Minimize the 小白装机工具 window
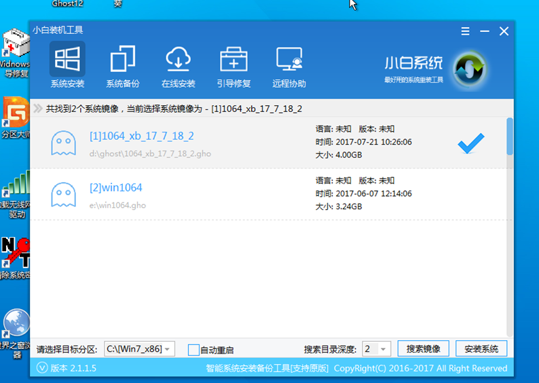539x383 pixels. pyautogui.click(x=485, y=31)
